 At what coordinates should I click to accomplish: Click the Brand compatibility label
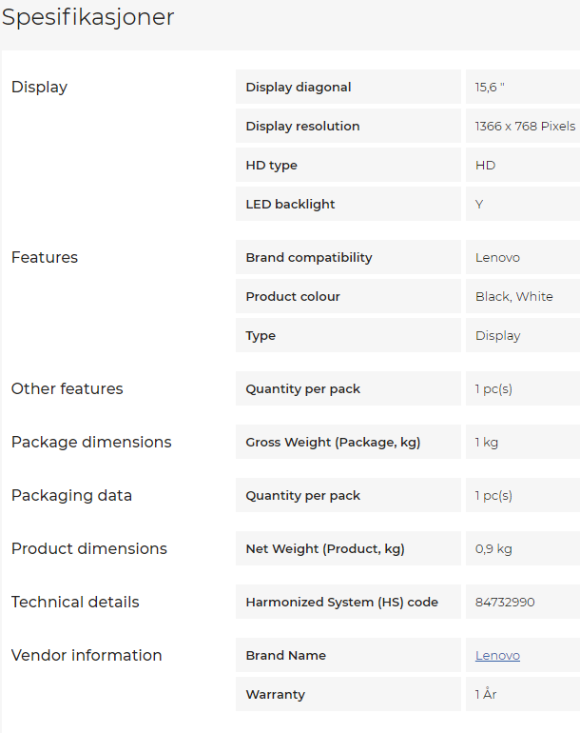[309, 258]
